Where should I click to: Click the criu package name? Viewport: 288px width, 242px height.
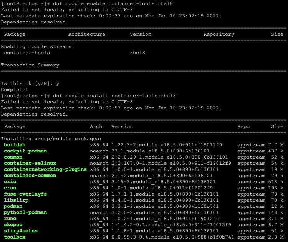click(10, 182)
